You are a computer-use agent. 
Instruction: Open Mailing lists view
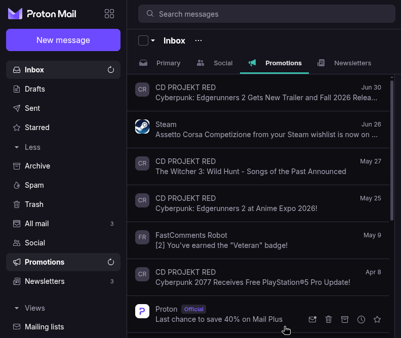pyautogui.click(x=63, y=327)
